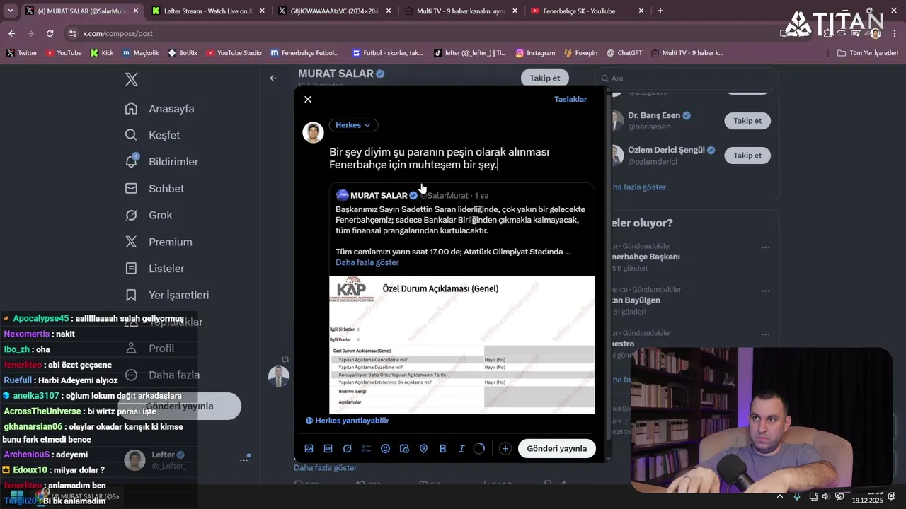Open Keşfet explore page

click(x=153, y=135)
